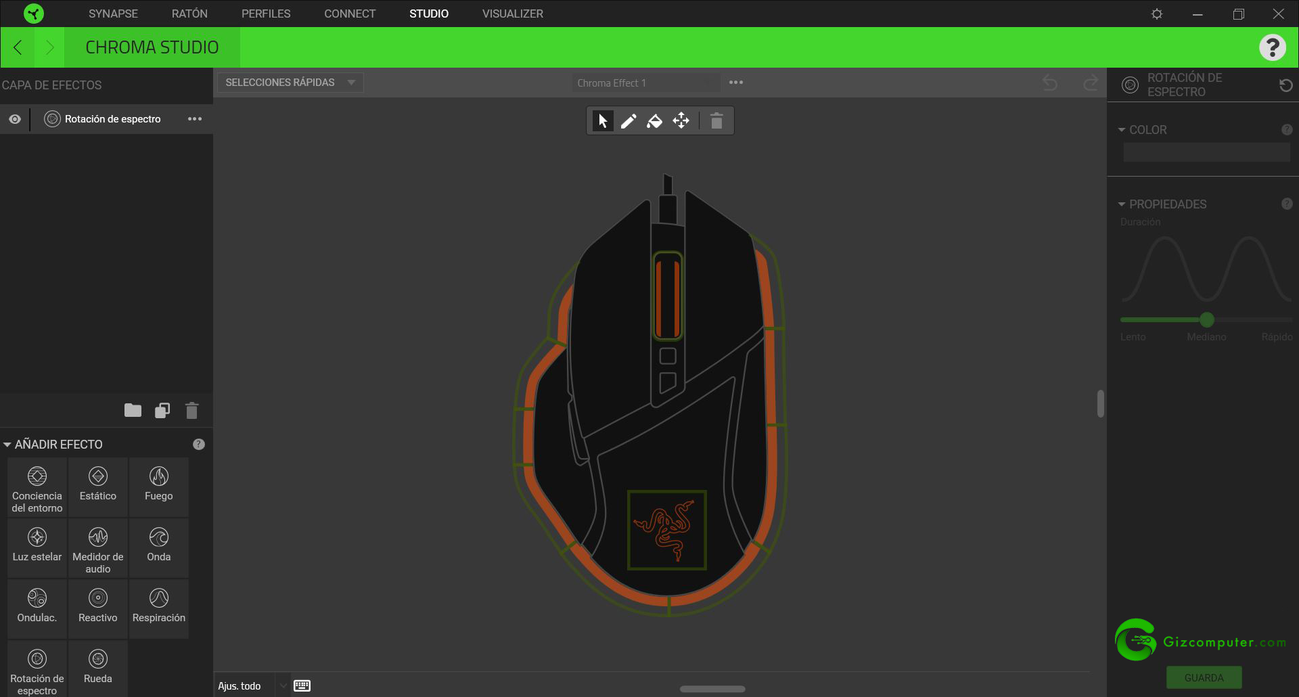Screen dimensions: 1299x697
Task: Undo the last action
Action: pos(1050,83)
